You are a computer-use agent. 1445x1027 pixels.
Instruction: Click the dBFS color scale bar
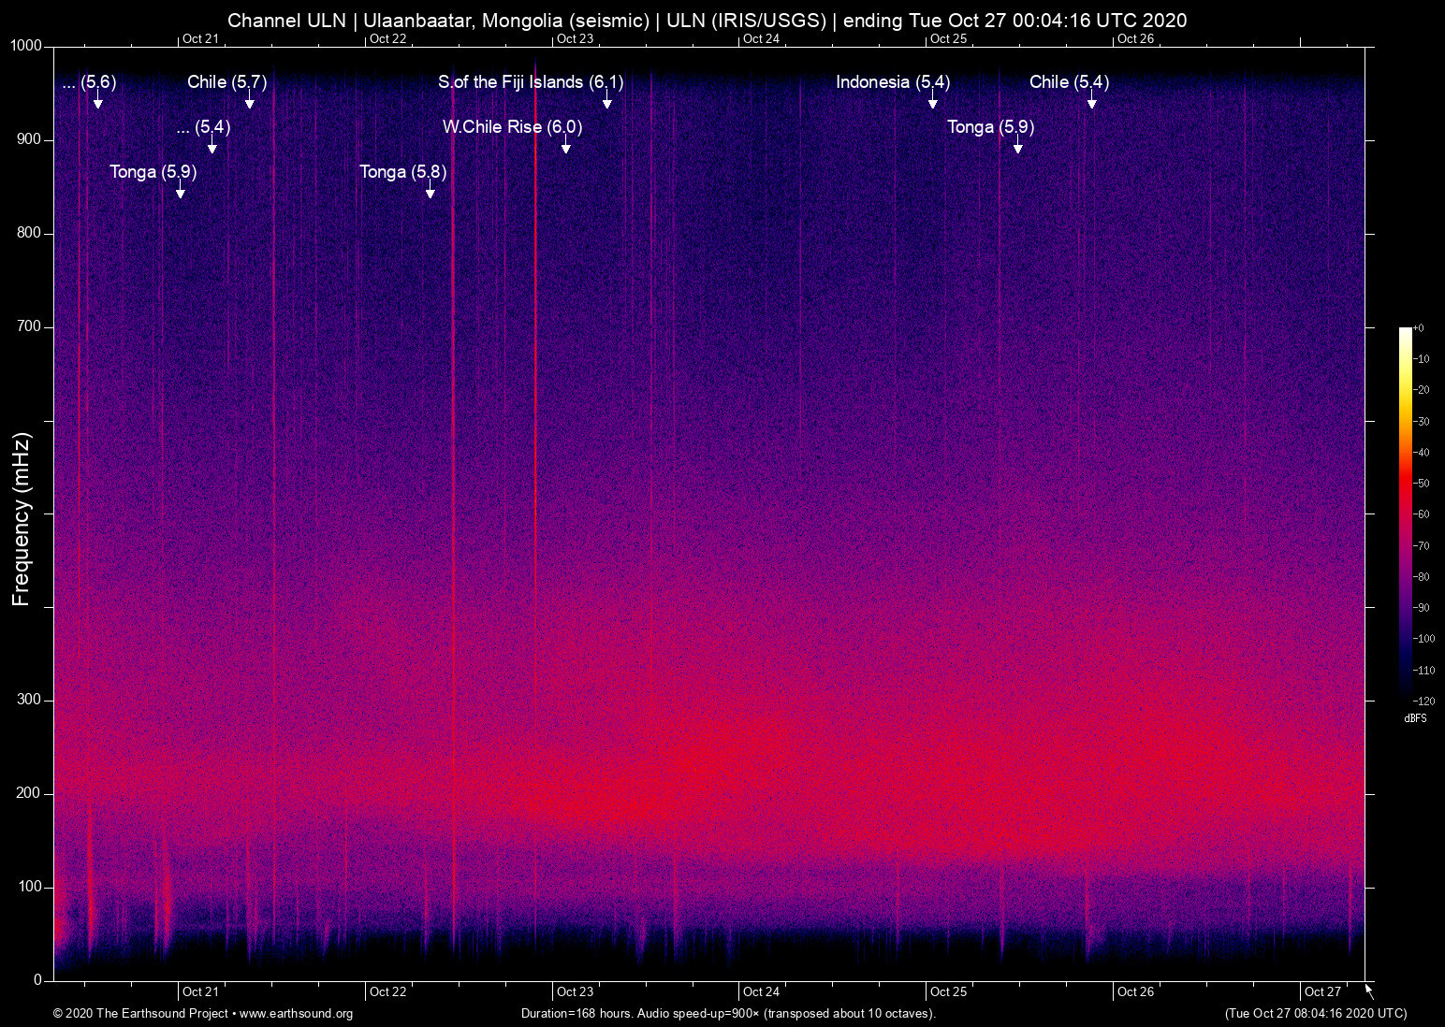1405,513
